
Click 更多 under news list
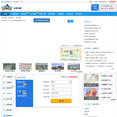pos(113,69)
